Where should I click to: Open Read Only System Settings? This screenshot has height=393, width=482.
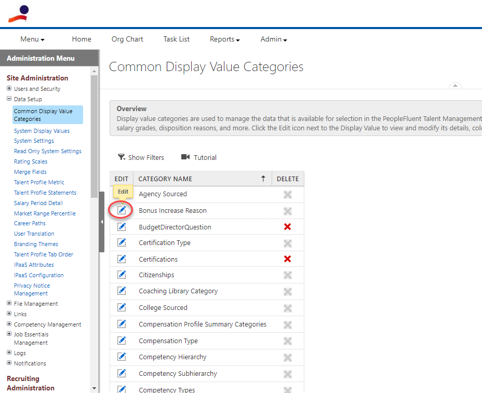48,151
